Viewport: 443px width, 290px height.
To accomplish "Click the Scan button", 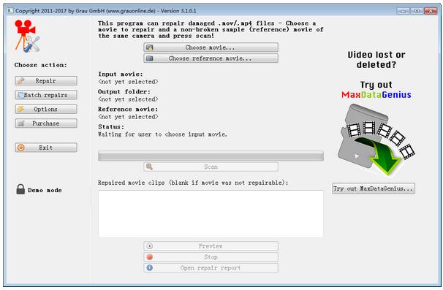I will [x=211, y=167].
